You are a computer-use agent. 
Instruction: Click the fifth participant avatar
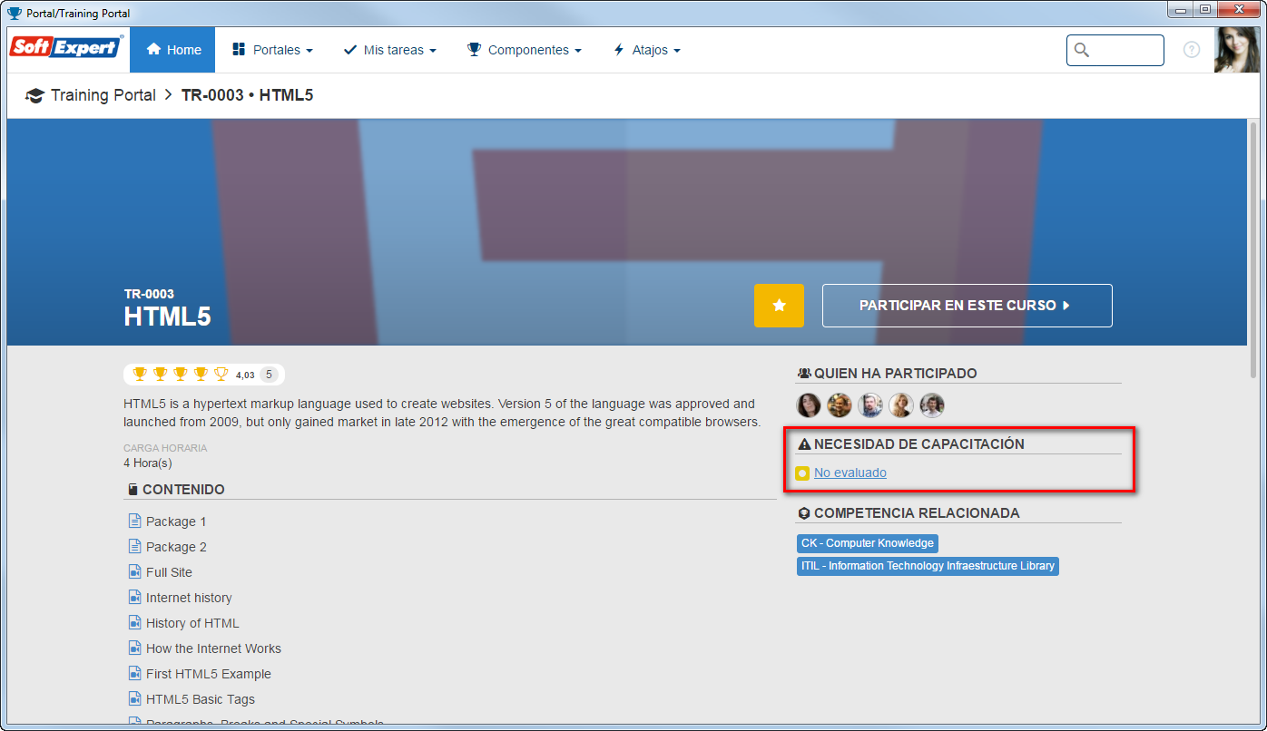(x=932, y=404)
